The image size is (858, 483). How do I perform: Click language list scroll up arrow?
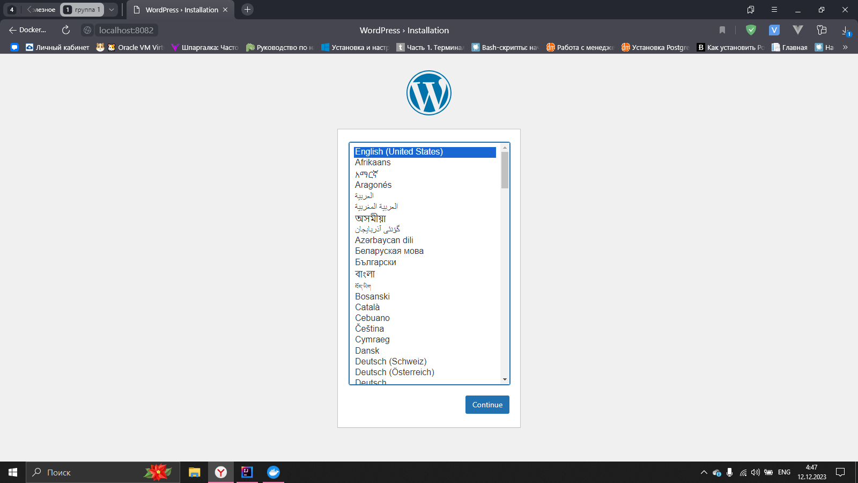point(505,147)
